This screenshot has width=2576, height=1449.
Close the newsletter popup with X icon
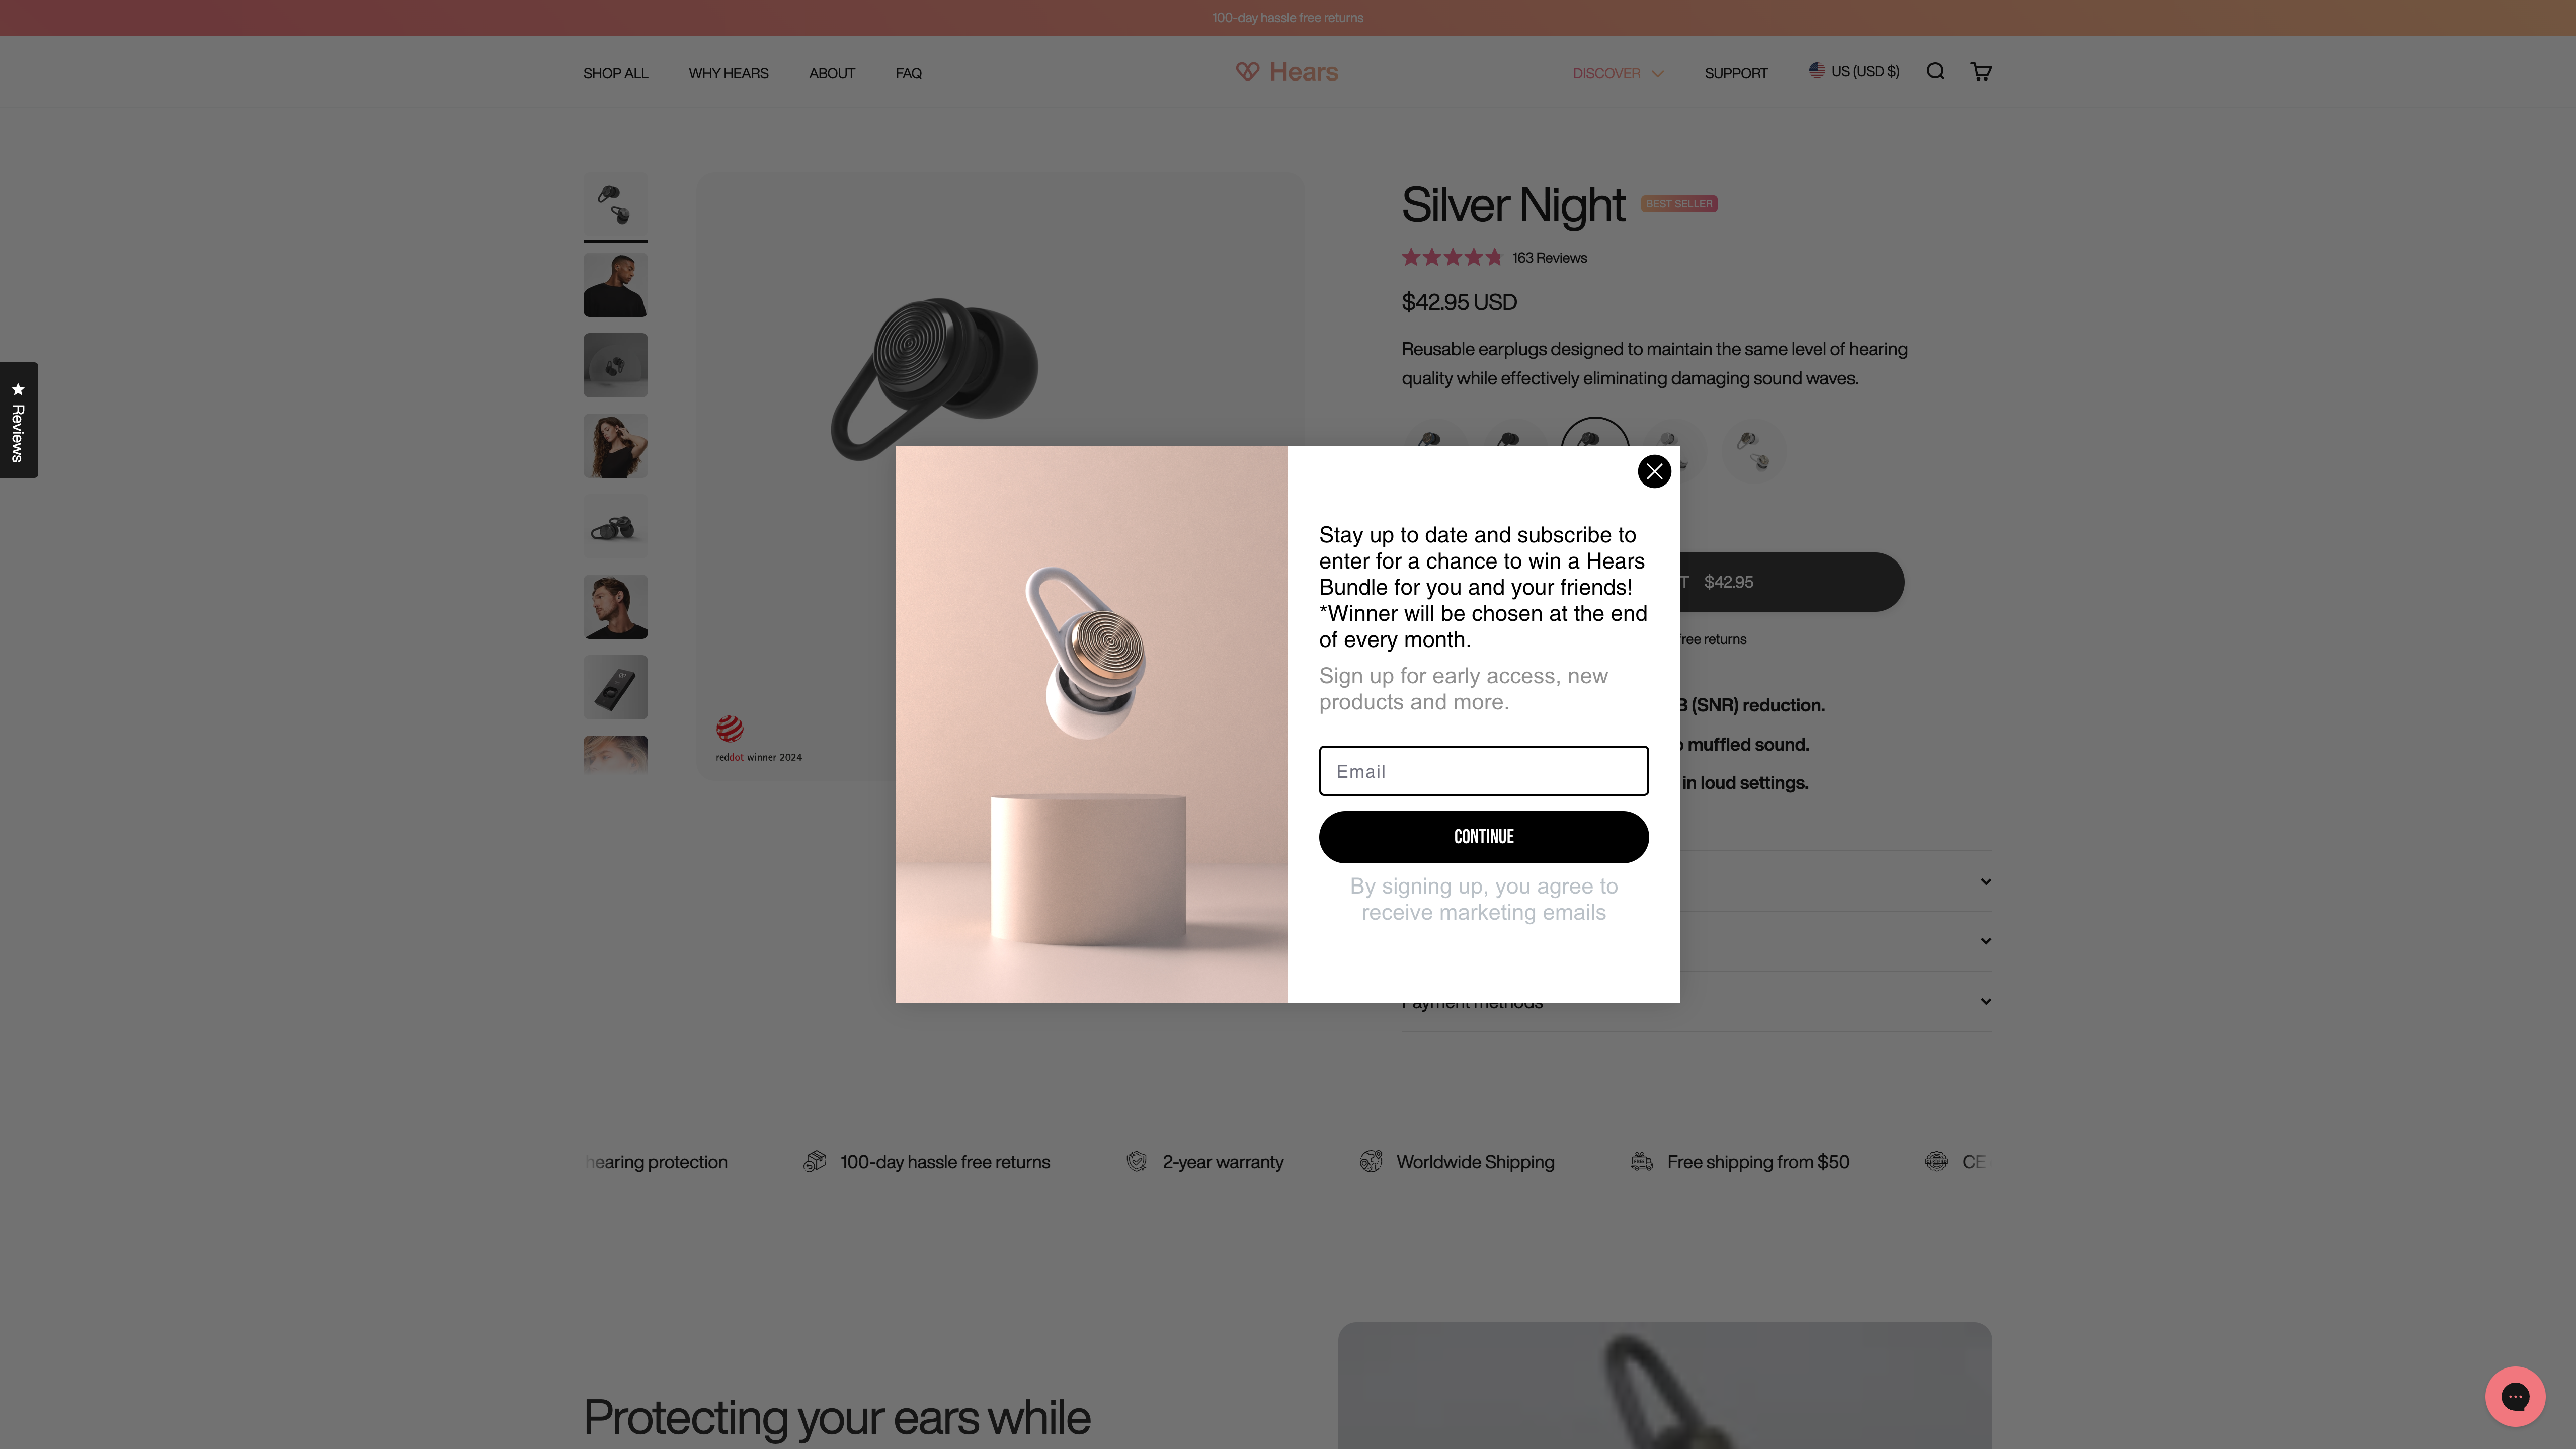1654,471
